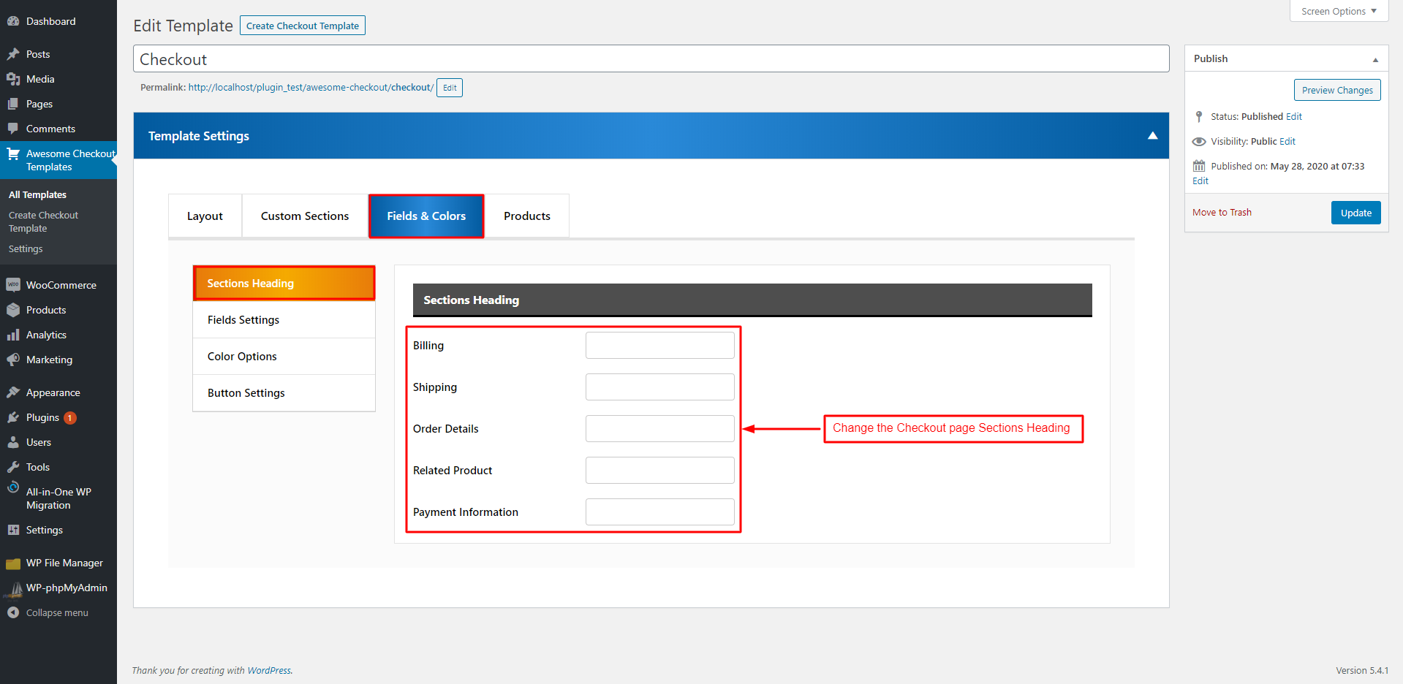The image size is (1403, 684).
Task: Collapse the Template Settings panel arrow
Action: click(x=1152, y=136)
